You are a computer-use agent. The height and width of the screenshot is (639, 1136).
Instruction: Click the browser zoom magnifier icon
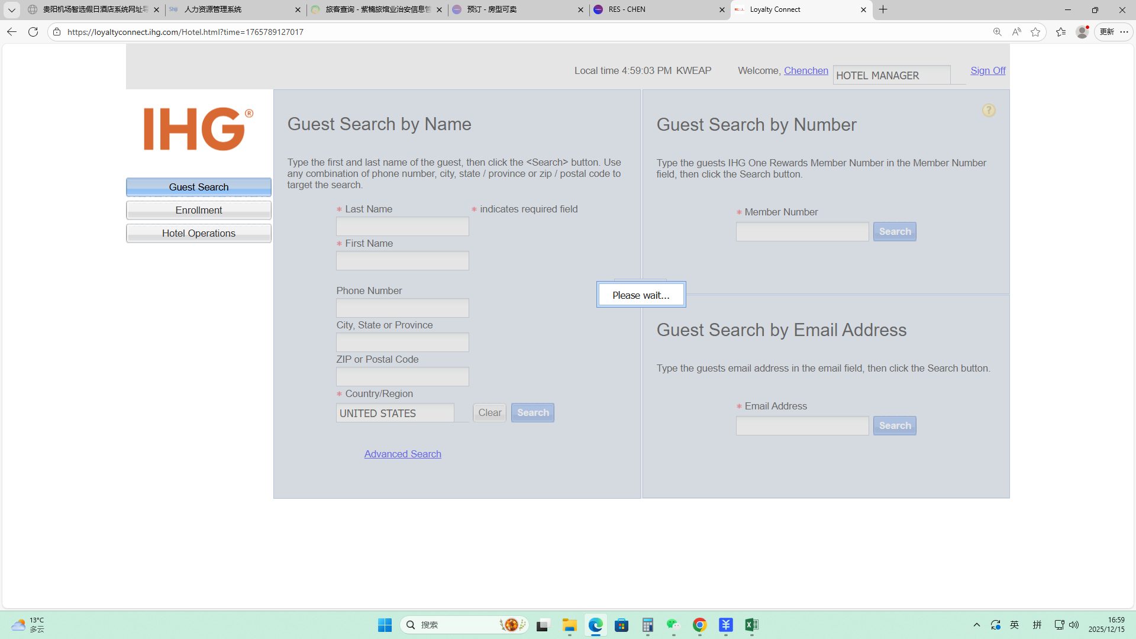point(998,32)
